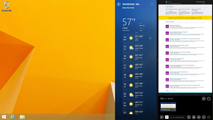Expand details for the 14 Mon forecast

pos(150,38)
